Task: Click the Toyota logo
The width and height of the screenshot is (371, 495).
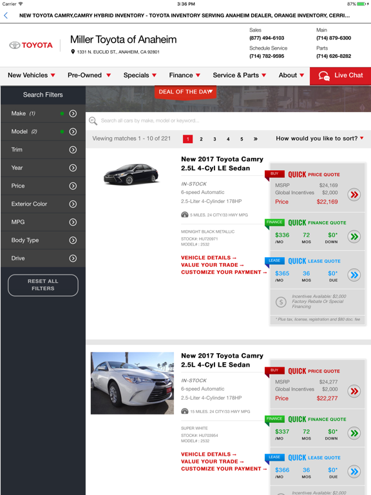Action: (x=31, y=45)
